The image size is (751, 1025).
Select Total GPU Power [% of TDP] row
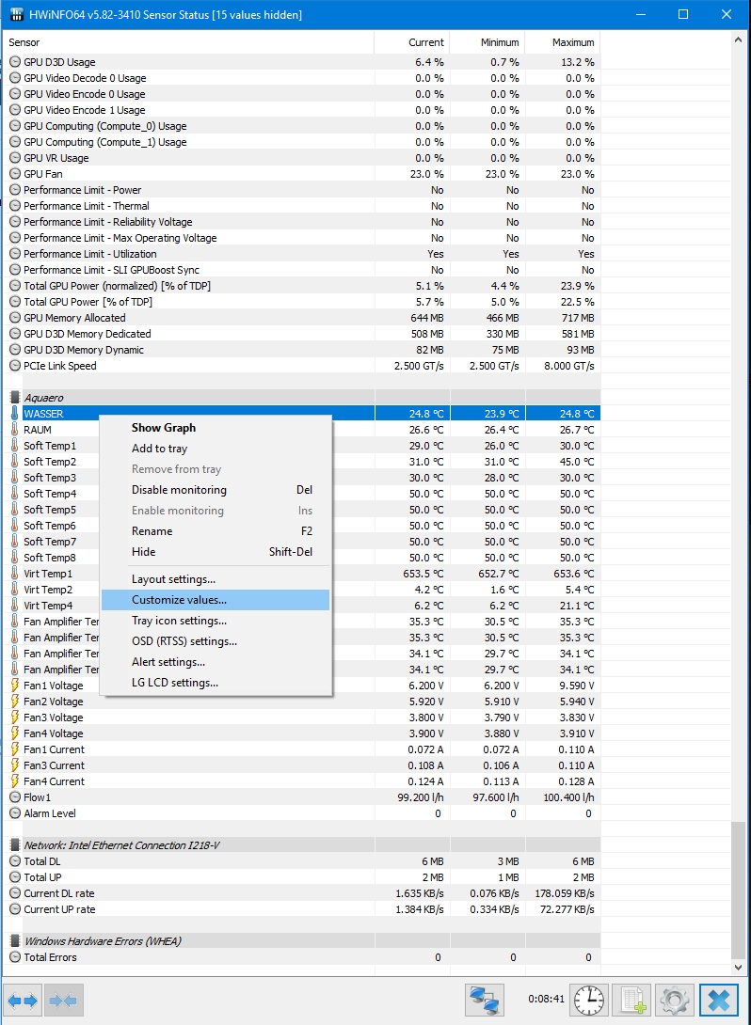(x=301, y=301)
